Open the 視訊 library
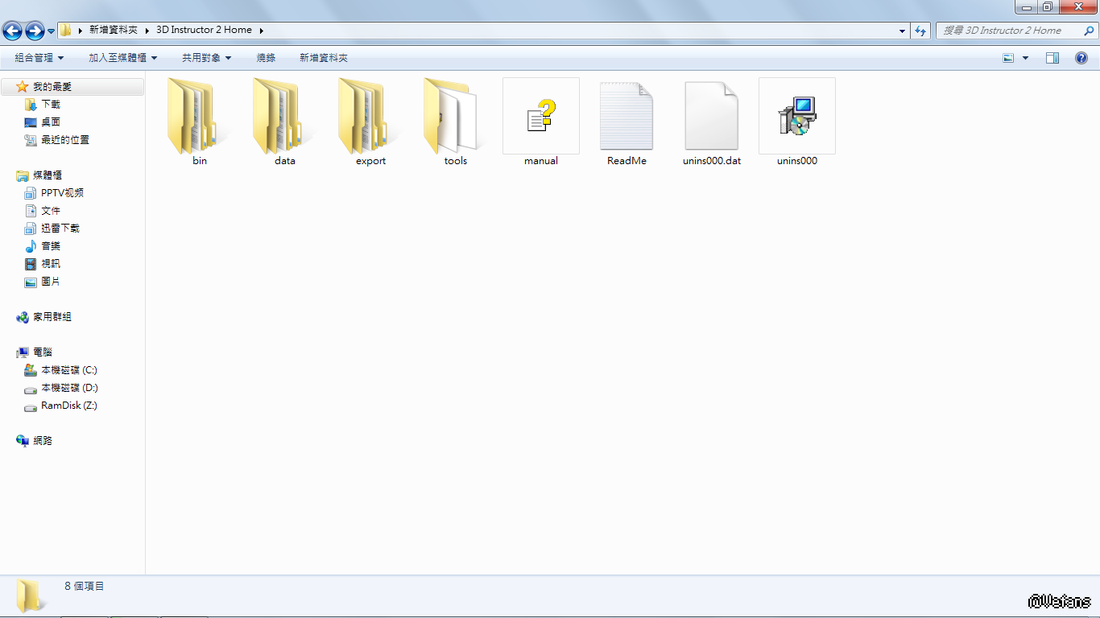 tap(51, 264)
